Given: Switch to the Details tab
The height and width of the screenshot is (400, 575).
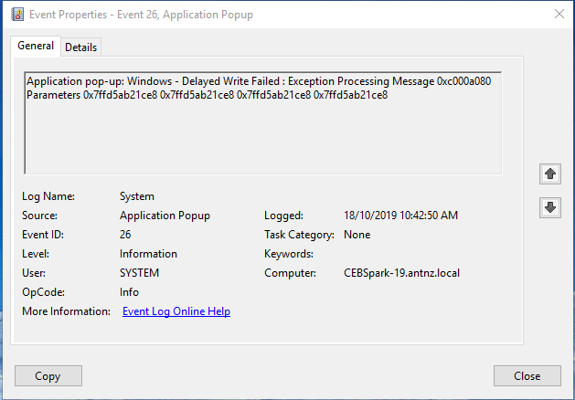Looking at the screenshot, I should [x=80, y=47].
